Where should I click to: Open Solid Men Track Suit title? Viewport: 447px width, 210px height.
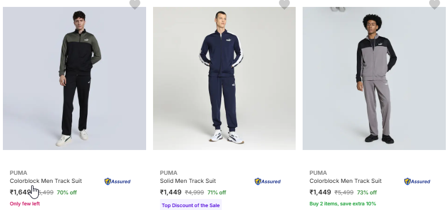(x=188, y=181)
